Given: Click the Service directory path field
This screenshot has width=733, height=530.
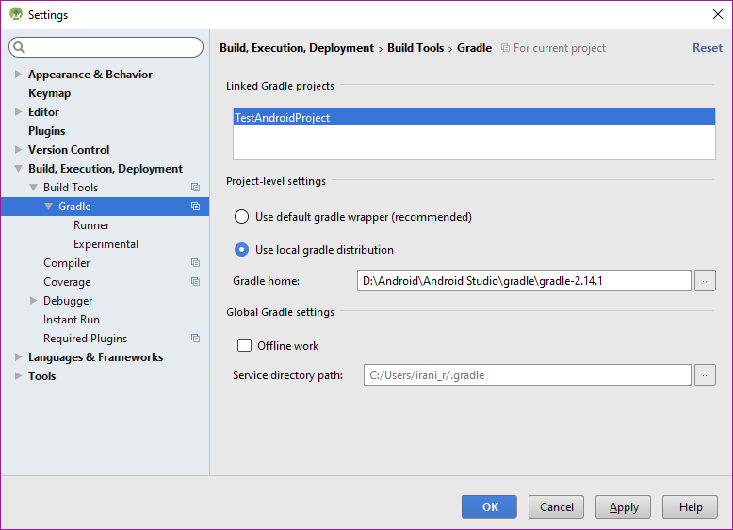Looking at the screenshot, I should (528, 375).
